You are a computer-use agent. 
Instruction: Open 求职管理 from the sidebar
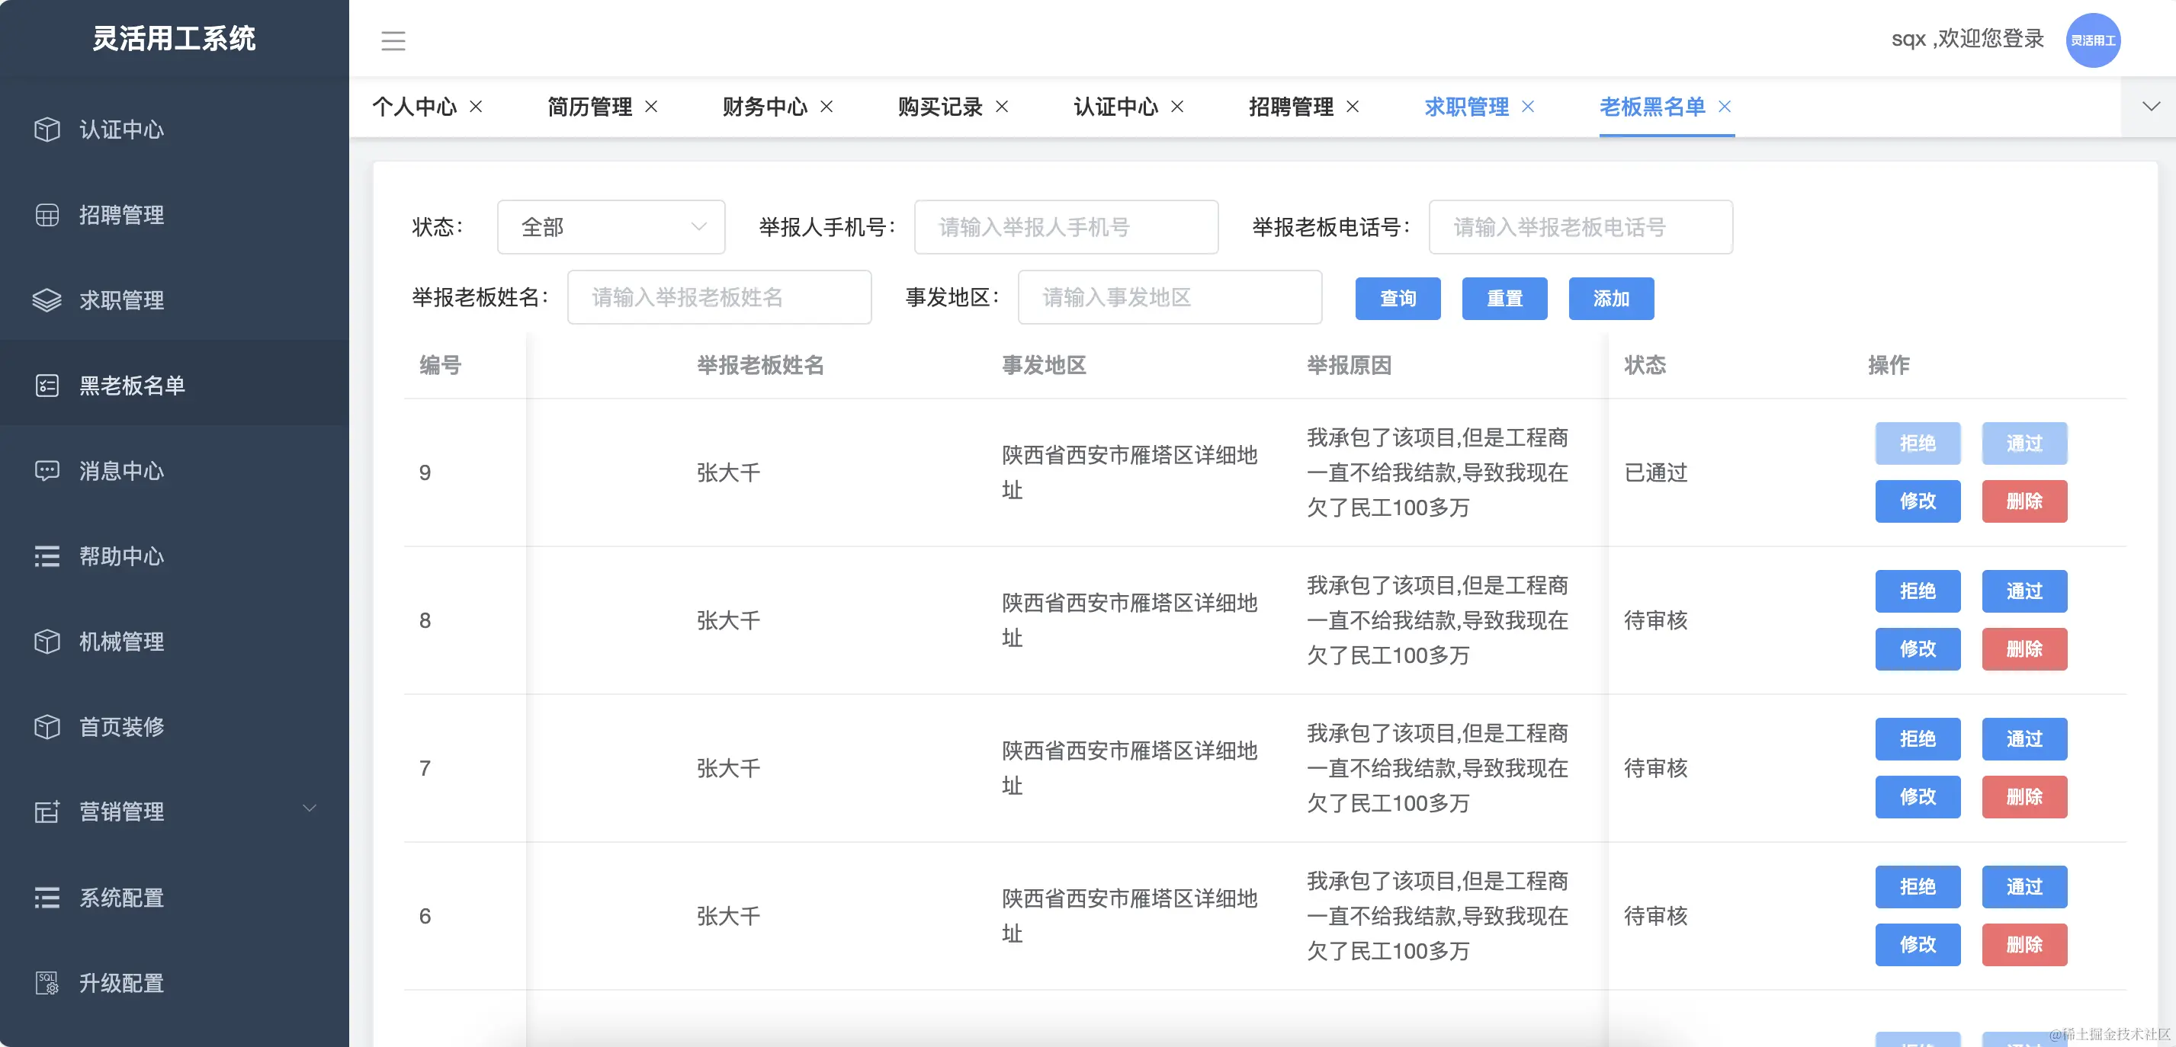tap(47, 299)
